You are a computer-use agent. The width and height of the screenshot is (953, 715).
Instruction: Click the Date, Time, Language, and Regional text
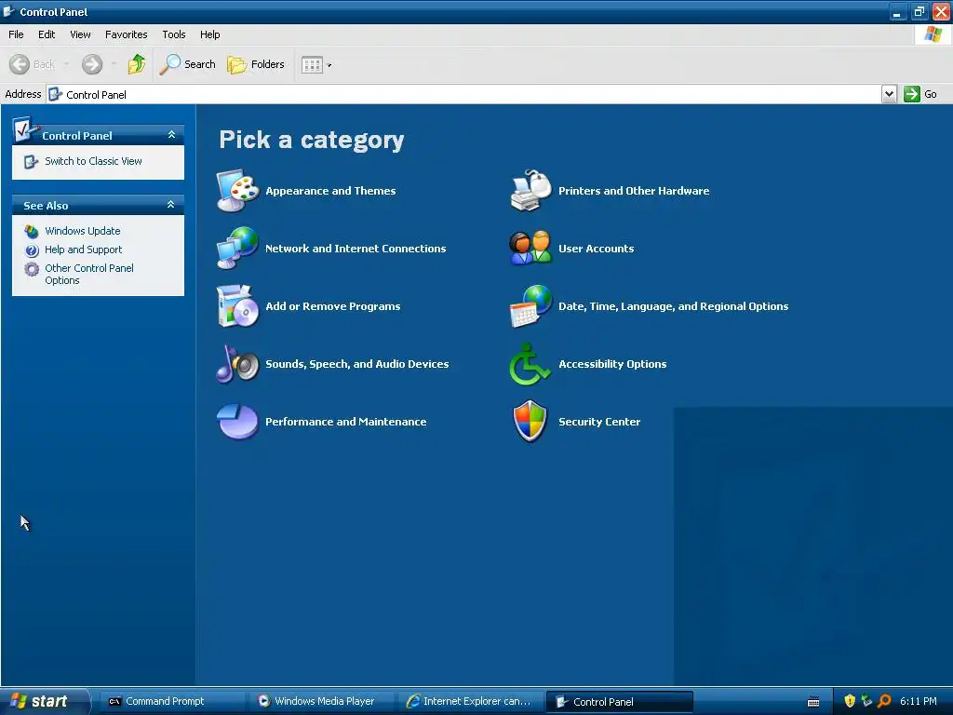674,306
